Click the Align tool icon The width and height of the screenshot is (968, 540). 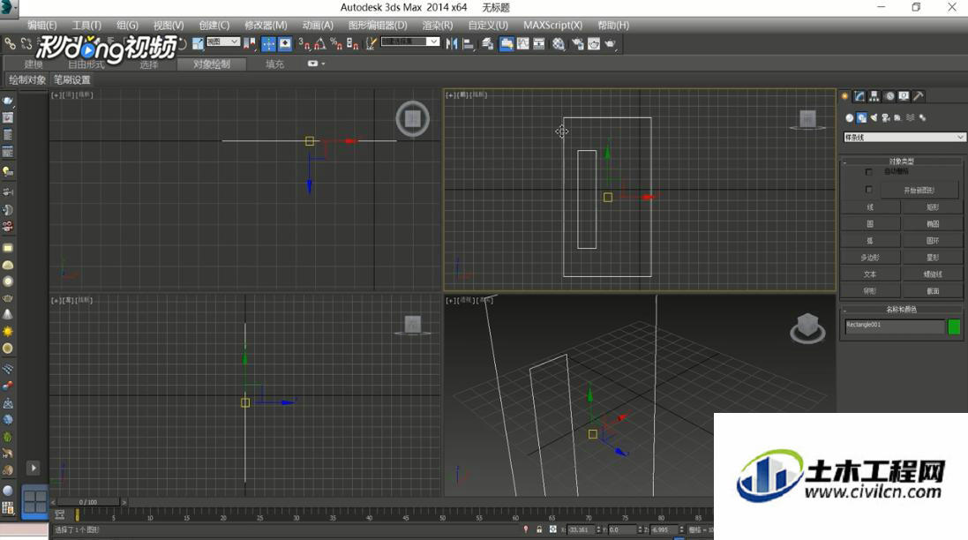tap(468, 43)
